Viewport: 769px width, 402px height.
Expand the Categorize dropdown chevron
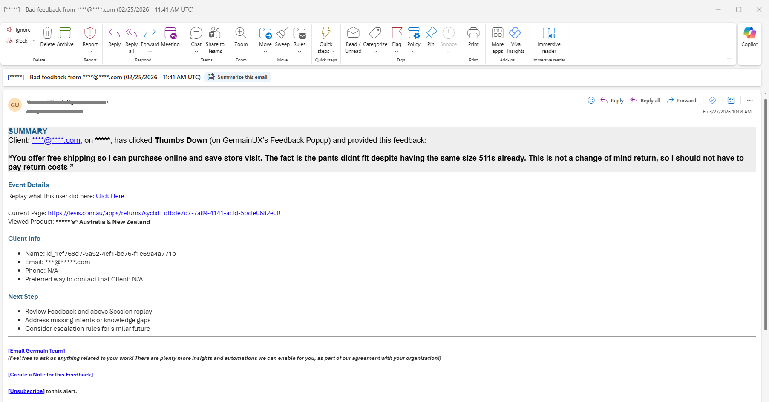tap(375, 52)
